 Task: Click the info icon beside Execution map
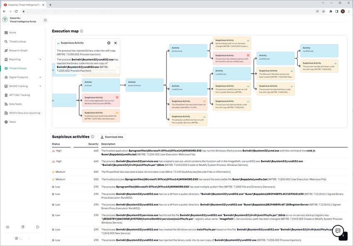tap(81, 31)
